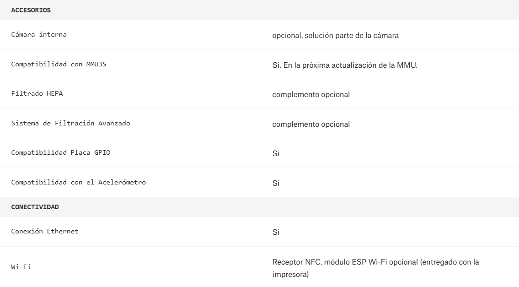Screen dimensions: 519x287
Task: Click the 'Si' value for Acelerómetro
Action: 276,183
